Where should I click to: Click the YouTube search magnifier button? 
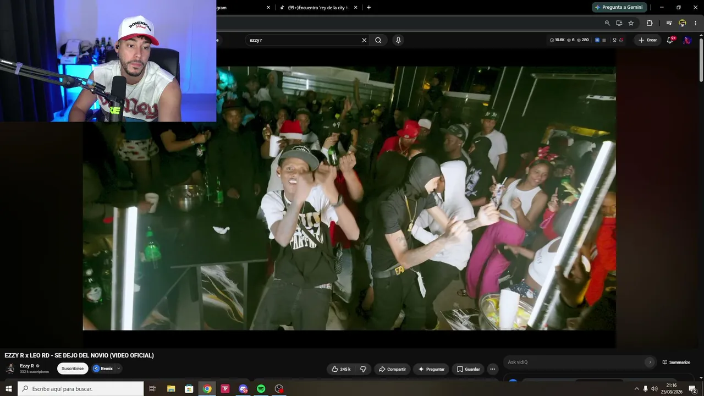378,40
